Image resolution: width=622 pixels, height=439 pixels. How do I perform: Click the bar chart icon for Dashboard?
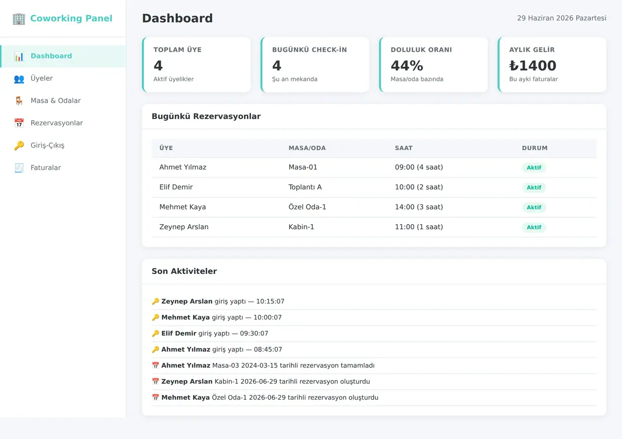(x=19, y=56)
